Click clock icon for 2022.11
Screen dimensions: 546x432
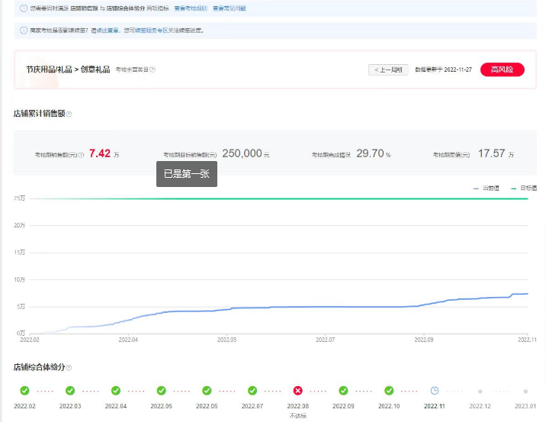coord(435,391)
